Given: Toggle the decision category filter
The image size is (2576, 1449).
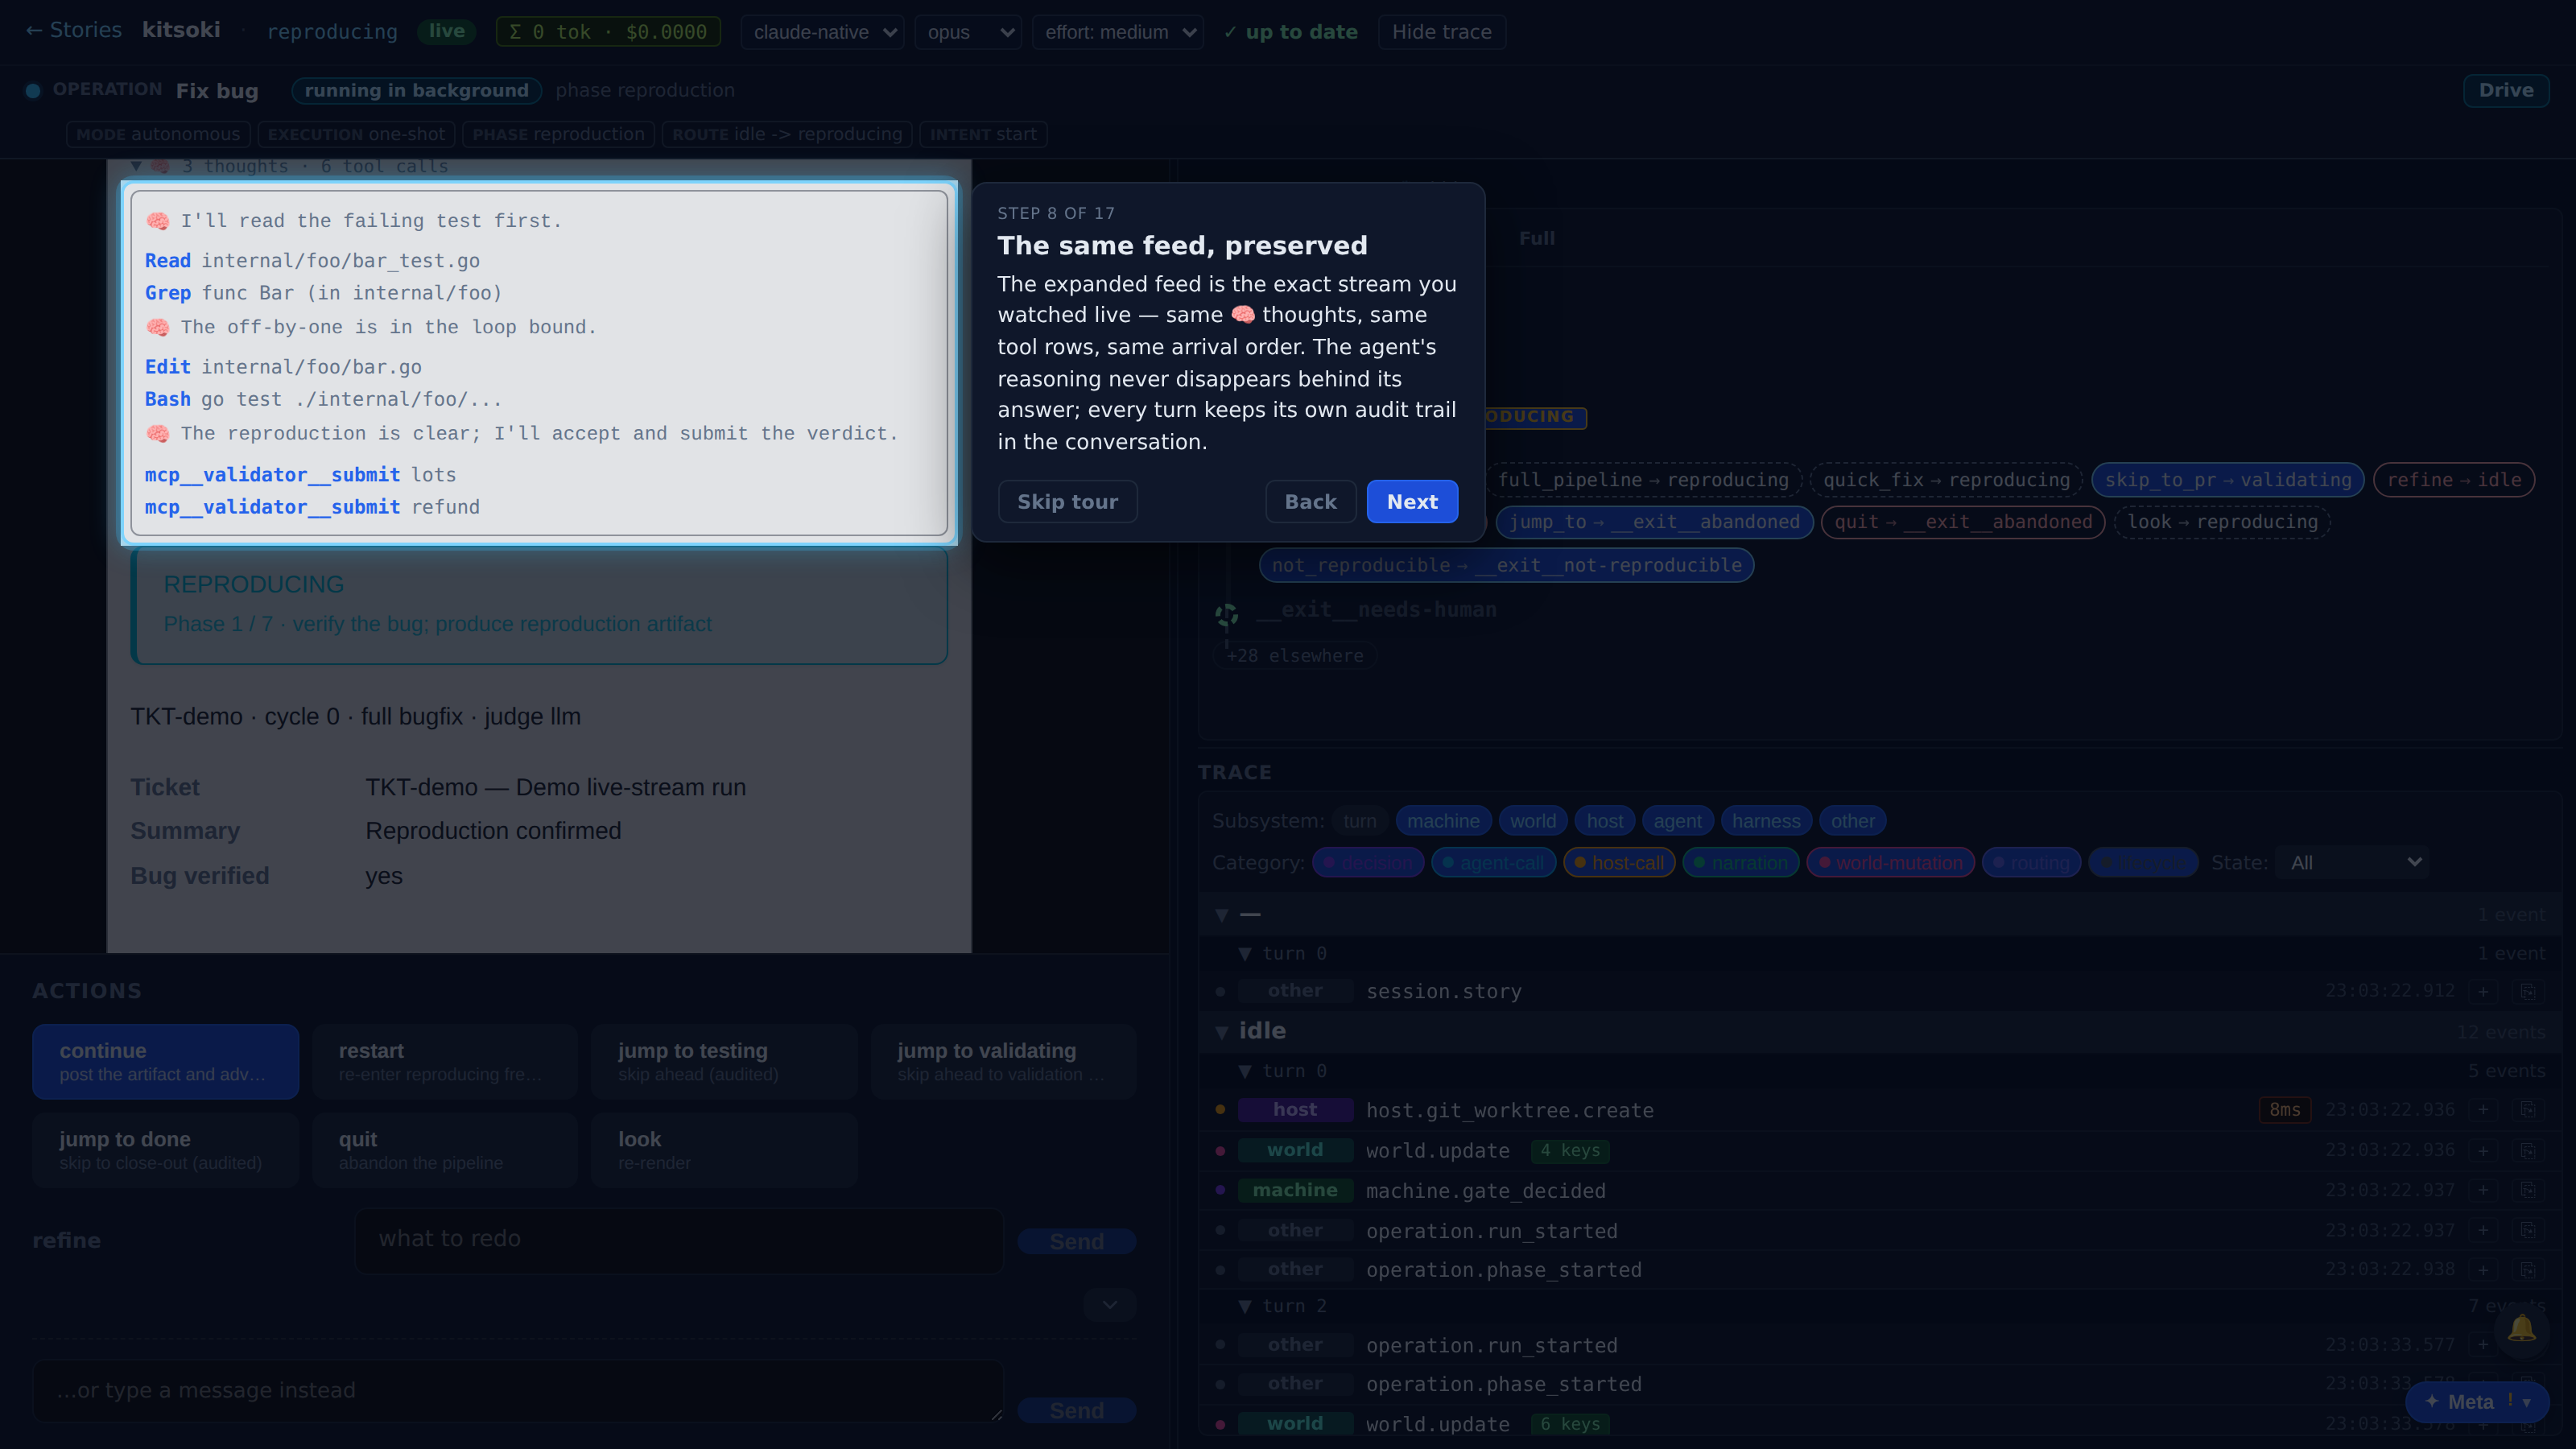Looking at the screenshot, I should (x=1368, y=862).
